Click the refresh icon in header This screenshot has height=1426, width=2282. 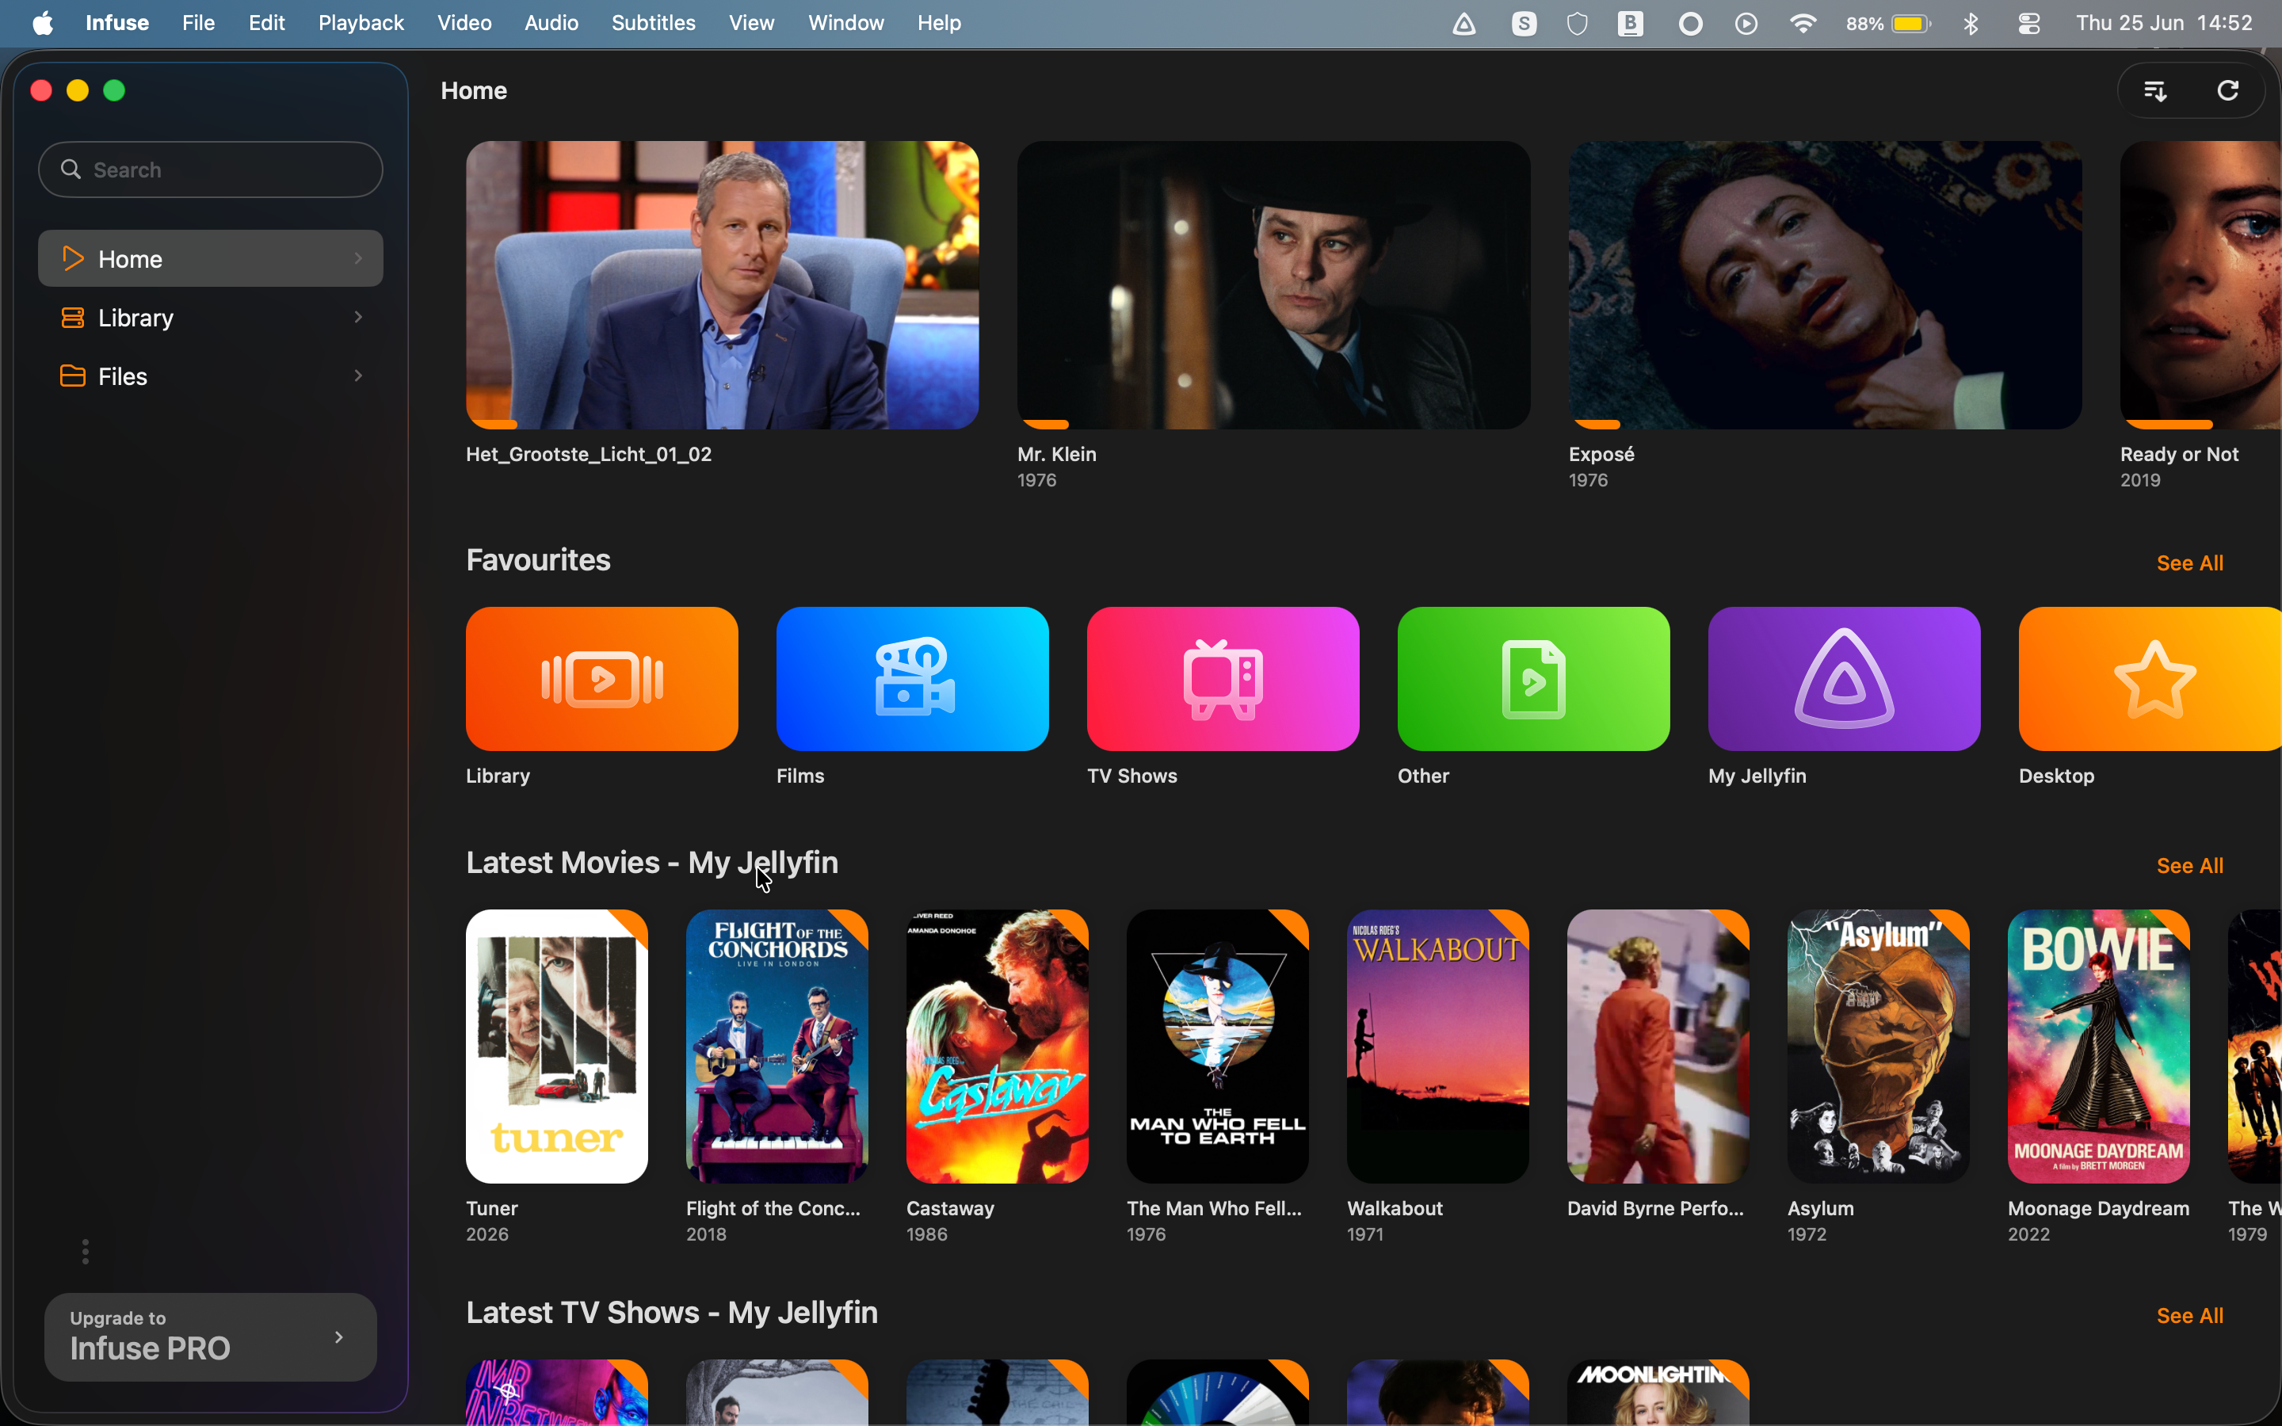coord(2227,90)
